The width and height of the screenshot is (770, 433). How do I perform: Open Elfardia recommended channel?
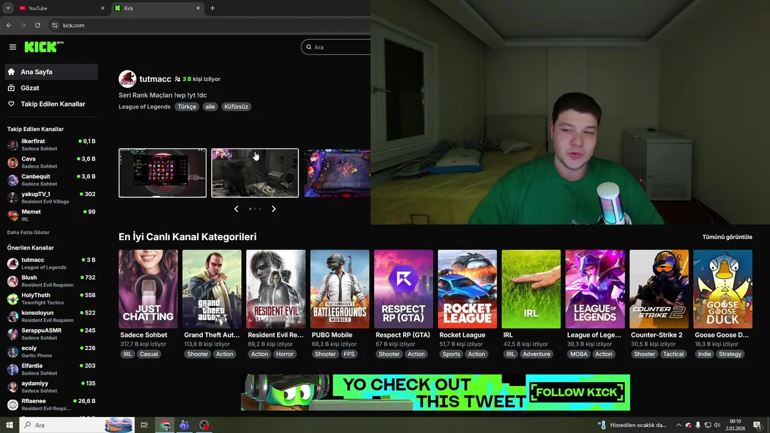[51, 369]
